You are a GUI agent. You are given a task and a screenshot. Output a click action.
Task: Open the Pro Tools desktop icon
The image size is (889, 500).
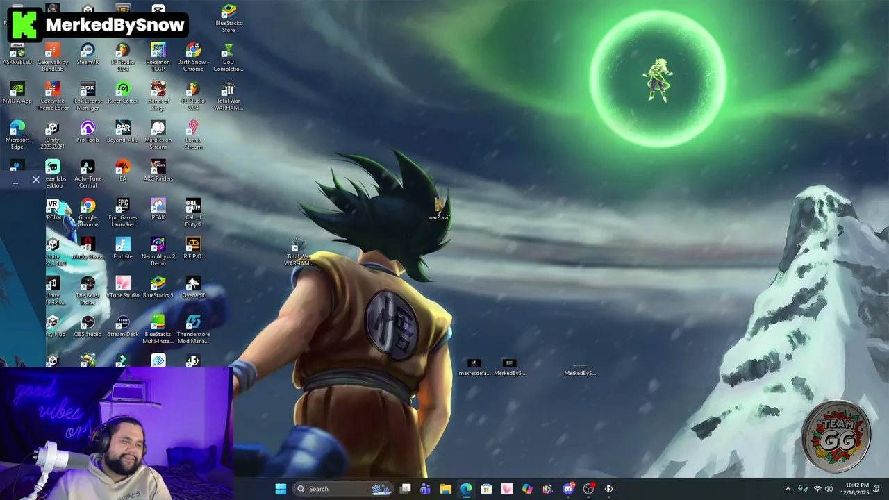(x=88, y=132)
